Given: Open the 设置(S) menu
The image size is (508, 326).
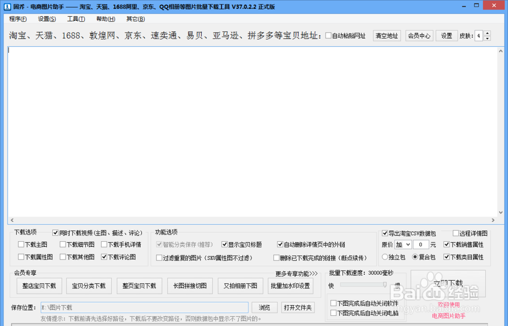Looking at the screenshot, I should coord(47,19).
